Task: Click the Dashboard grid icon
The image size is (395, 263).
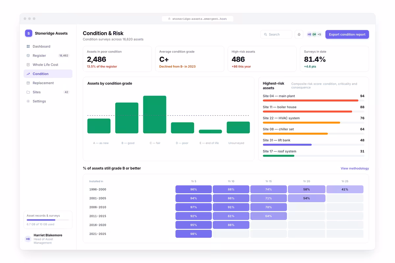Action: click(x=28, y=46)
